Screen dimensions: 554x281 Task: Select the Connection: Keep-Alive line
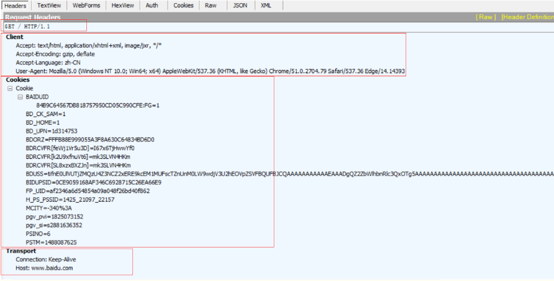pos(46,259)
